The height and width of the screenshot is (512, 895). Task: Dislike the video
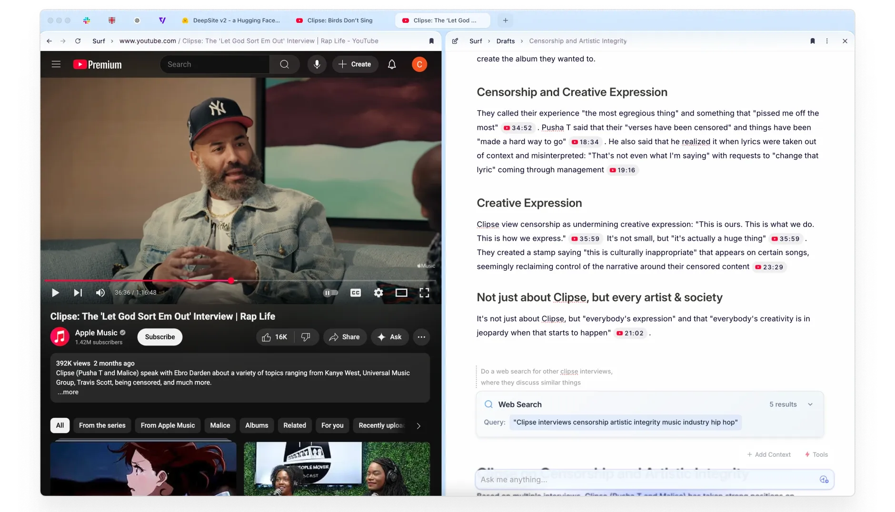(306, 337)
